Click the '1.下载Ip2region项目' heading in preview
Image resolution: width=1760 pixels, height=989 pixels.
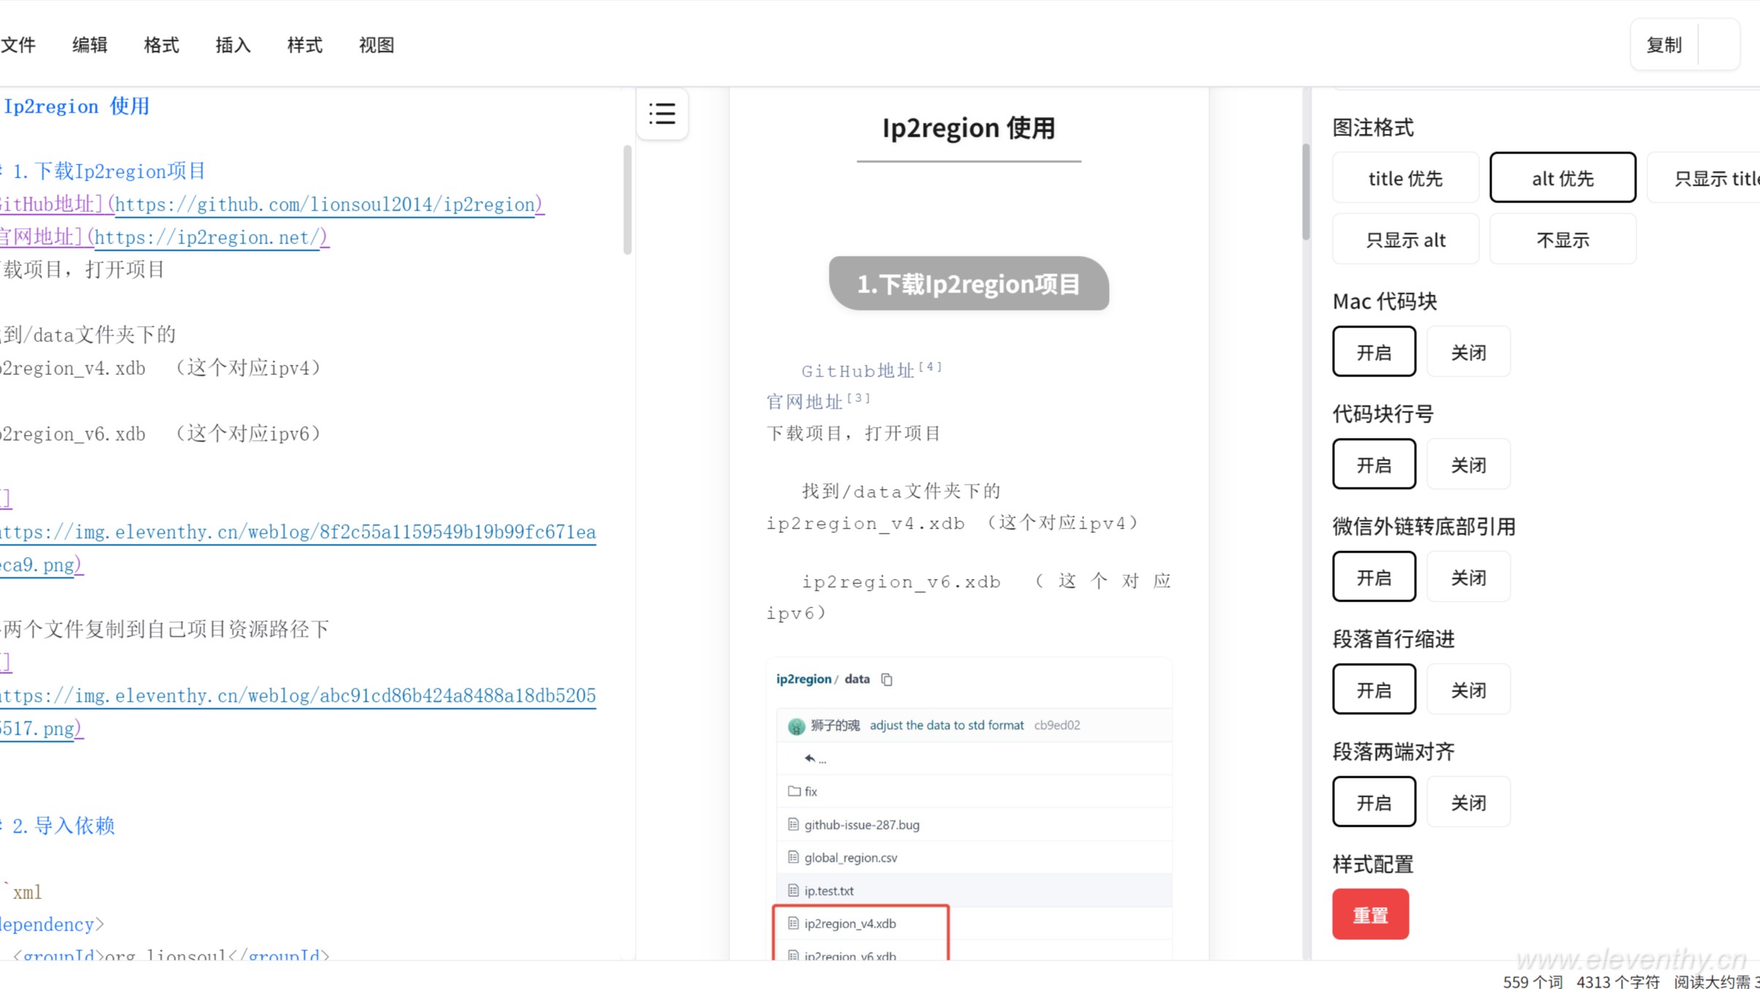969,284
